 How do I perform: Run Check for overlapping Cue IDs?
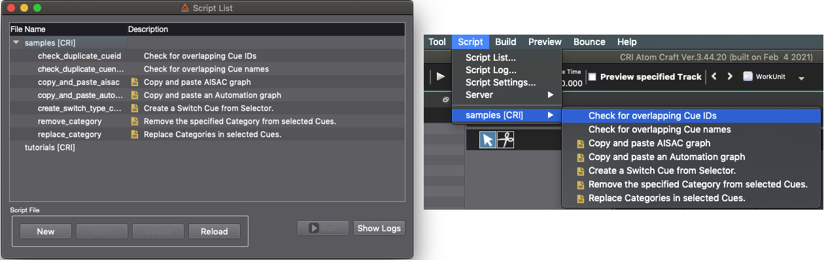[x=691, y=116]
